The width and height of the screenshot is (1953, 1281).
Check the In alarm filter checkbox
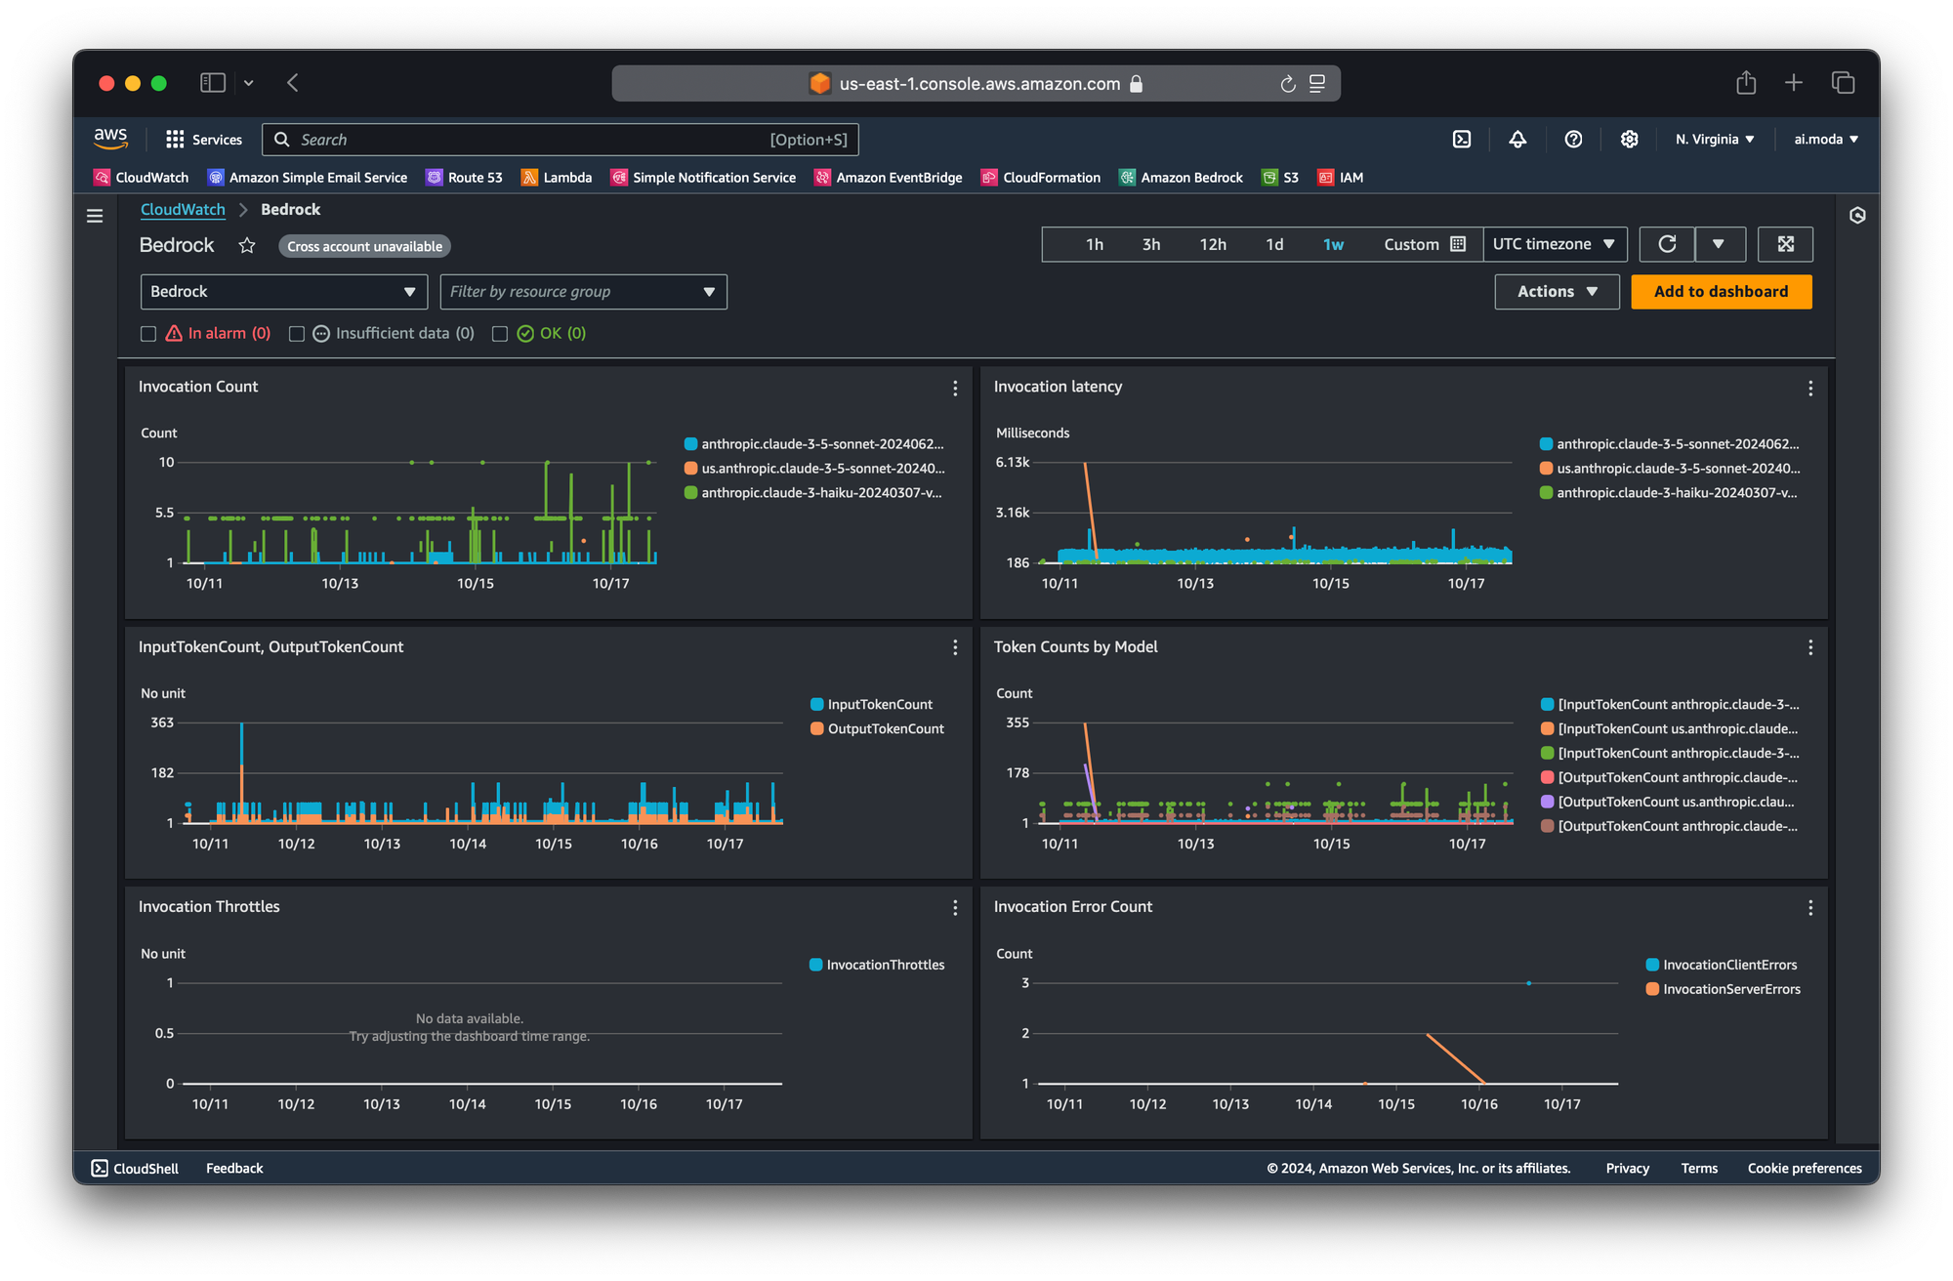coord(148,334)
